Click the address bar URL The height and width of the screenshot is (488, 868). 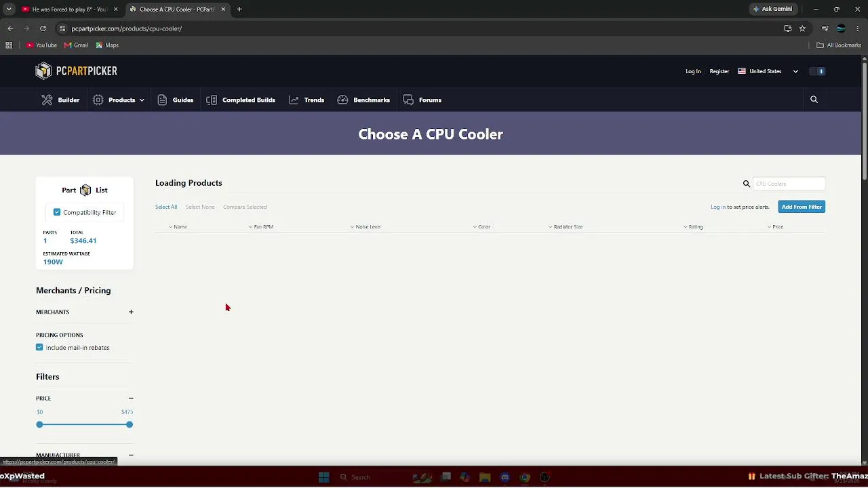point(127,28)
